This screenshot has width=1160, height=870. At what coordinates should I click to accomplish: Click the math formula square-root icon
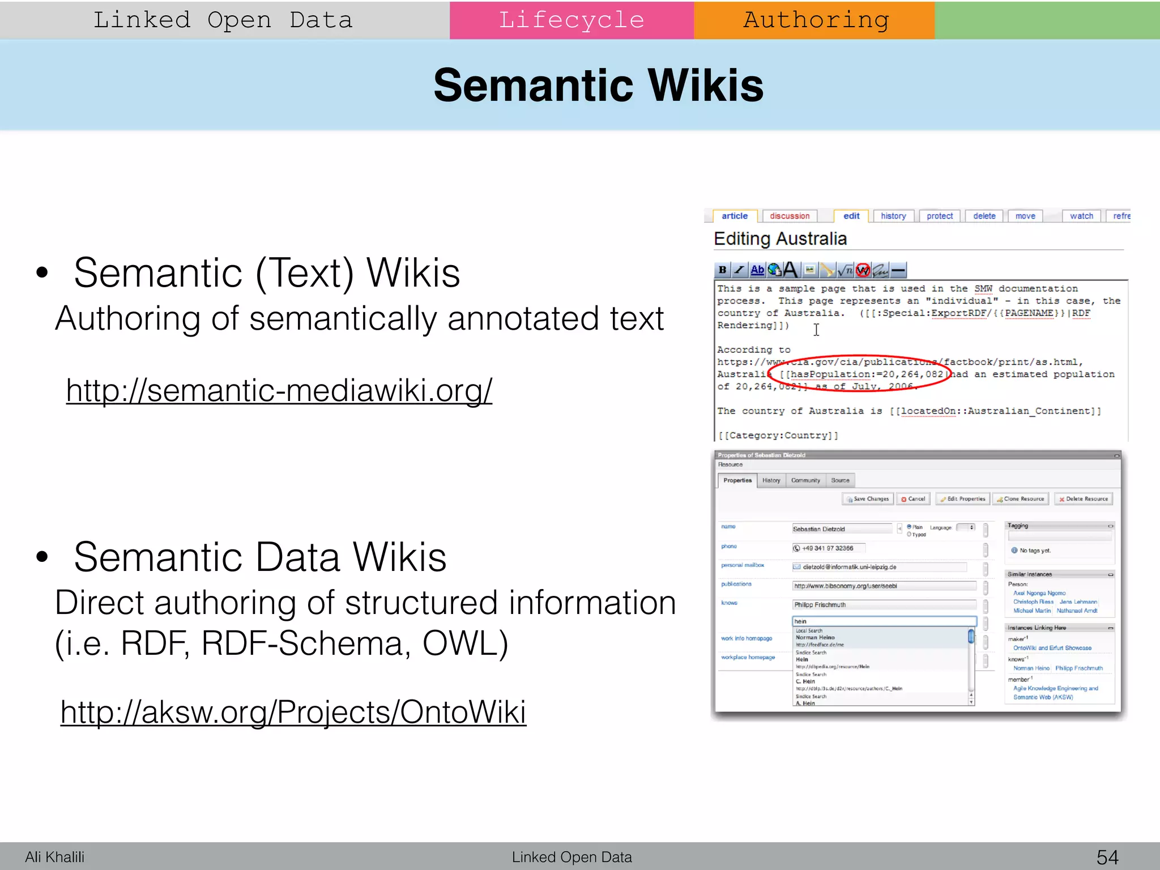pyautogui.click(x=845, y=271)
